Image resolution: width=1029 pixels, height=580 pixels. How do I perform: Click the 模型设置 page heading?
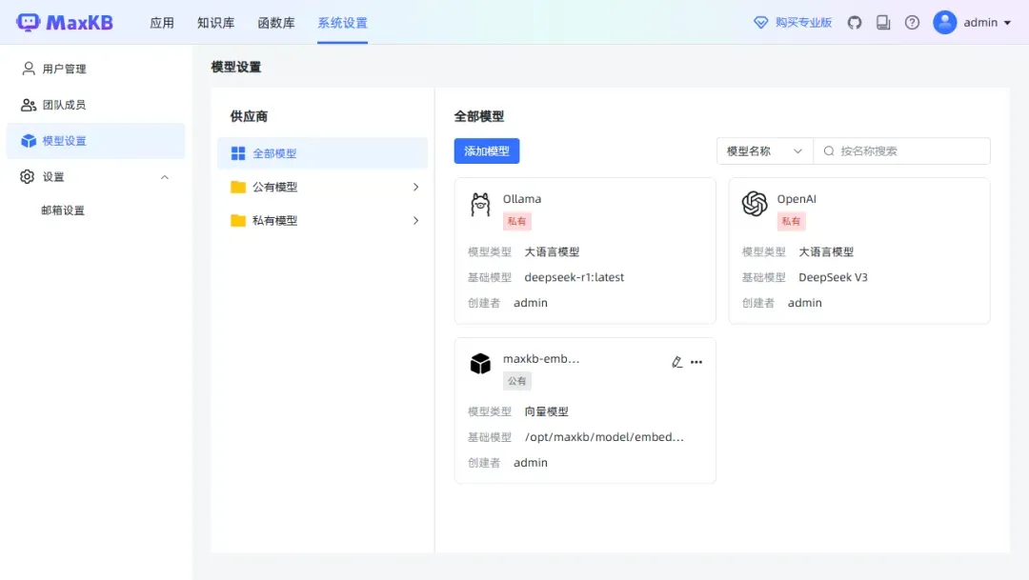coord(236,67)
